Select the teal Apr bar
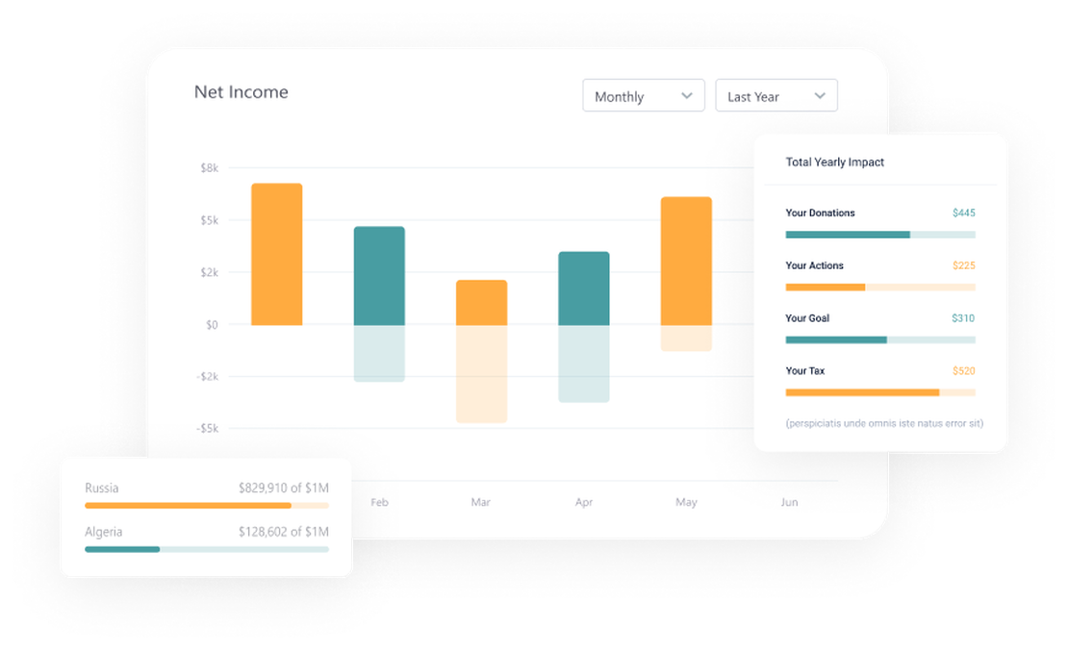Image resolution: width=1068 pixels, height=651 pixels. tap(584, 286)
